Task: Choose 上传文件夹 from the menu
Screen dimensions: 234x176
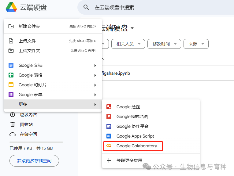Action: 53,51
